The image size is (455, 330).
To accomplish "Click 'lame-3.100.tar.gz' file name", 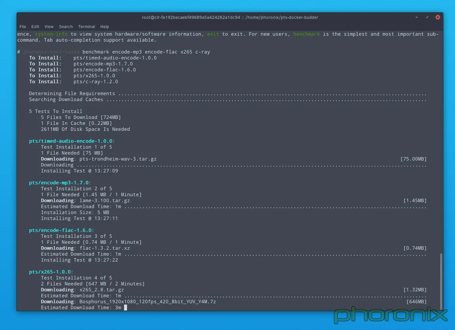I will [105, 201].
